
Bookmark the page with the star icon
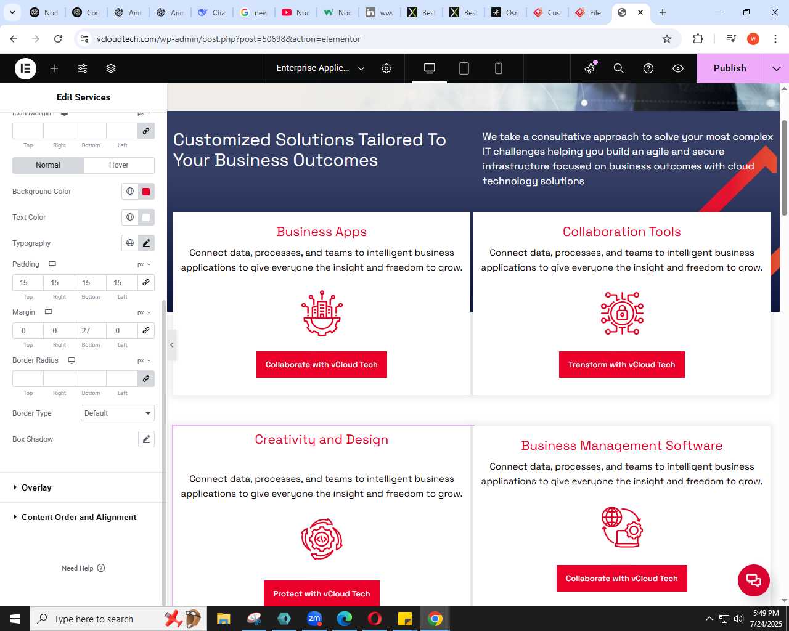(667, 39)
